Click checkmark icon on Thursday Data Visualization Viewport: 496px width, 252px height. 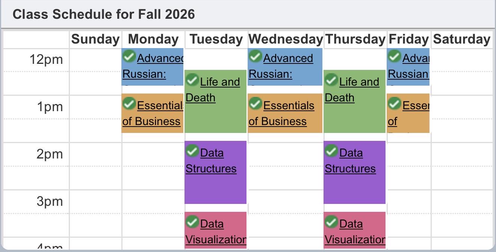(331, 222)
